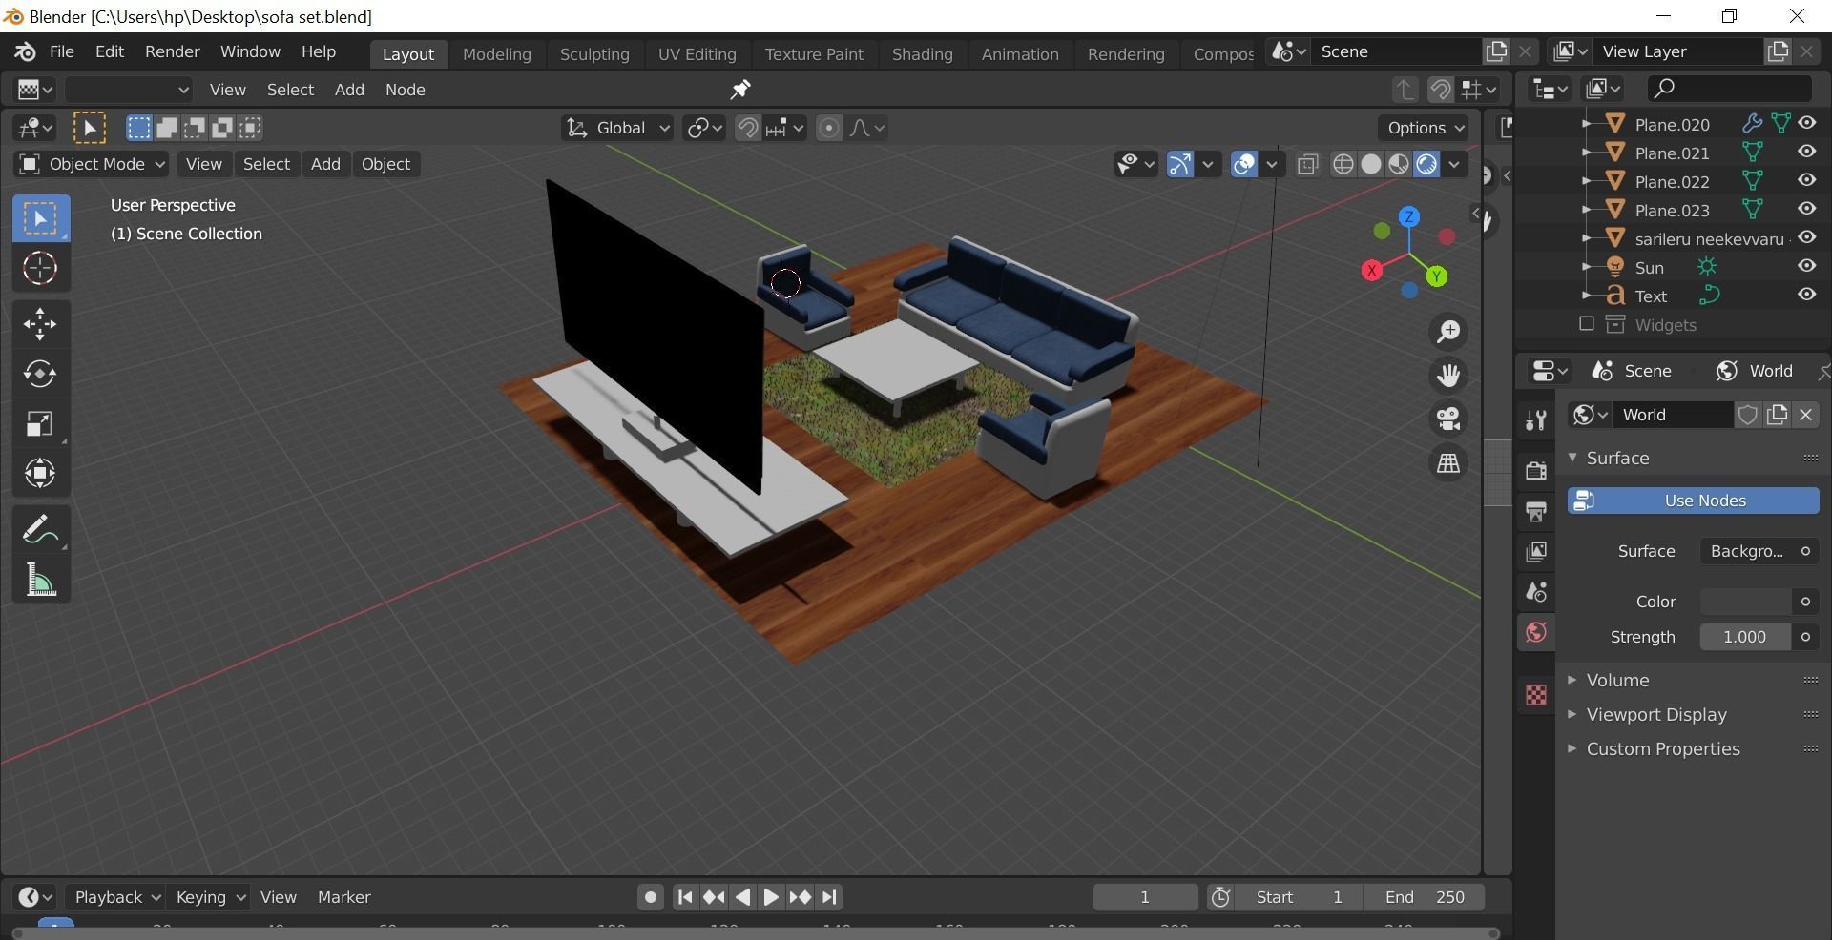Open the Help menu
The height and width of the screenshot is (940, 1832).
(x=319, y=51)
